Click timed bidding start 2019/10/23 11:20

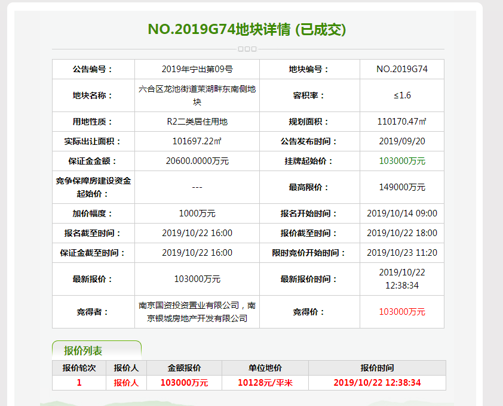click(402, 253)
